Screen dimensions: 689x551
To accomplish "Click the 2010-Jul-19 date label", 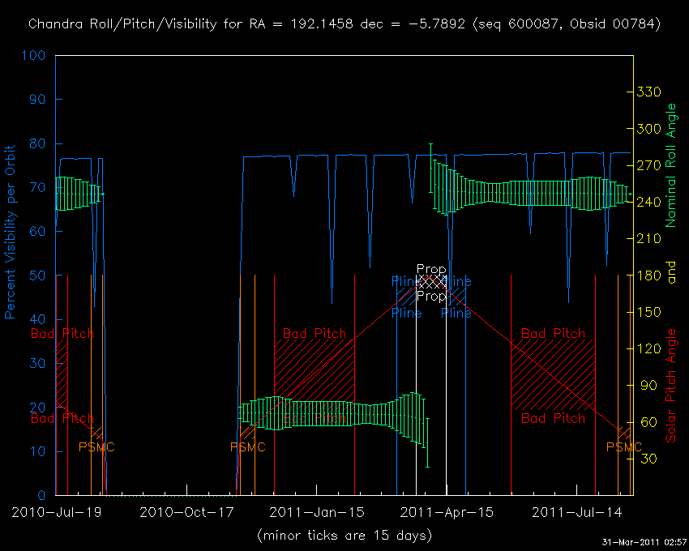I will (55, 512).
